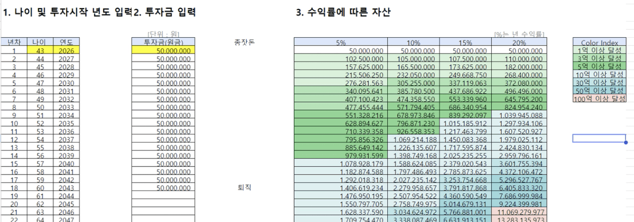The width and height of the screenshot is (634, 222).
Task: Click the '5억 이상 달성' legend cell
Action: click(599, 66)
